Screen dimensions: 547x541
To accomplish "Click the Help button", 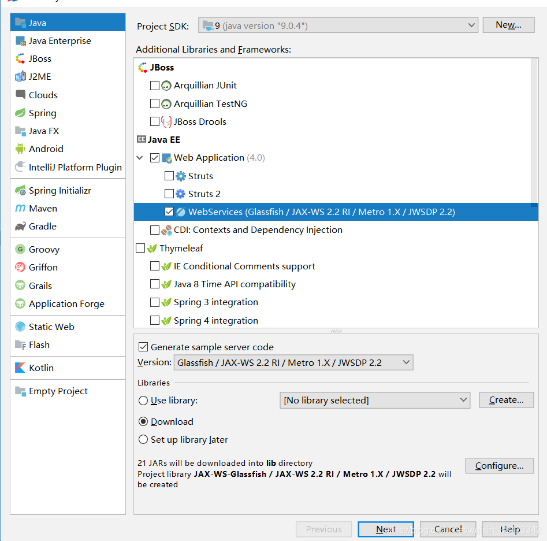I will [x=511, y=529].
